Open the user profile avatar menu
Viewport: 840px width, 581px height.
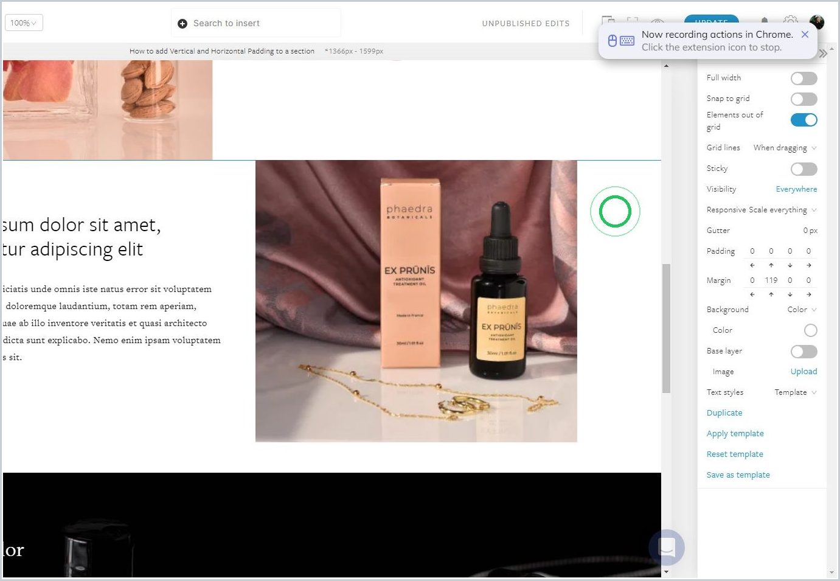coord(817,22)
